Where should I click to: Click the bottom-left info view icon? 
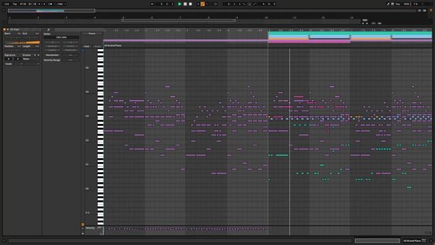pos(4,240)
